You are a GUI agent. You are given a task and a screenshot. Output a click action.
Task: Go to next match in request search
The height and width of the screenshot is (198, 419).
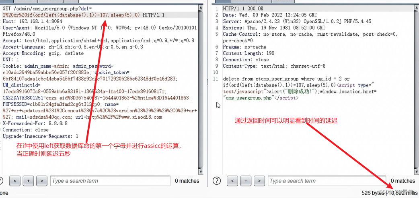[x=42, y=181]
